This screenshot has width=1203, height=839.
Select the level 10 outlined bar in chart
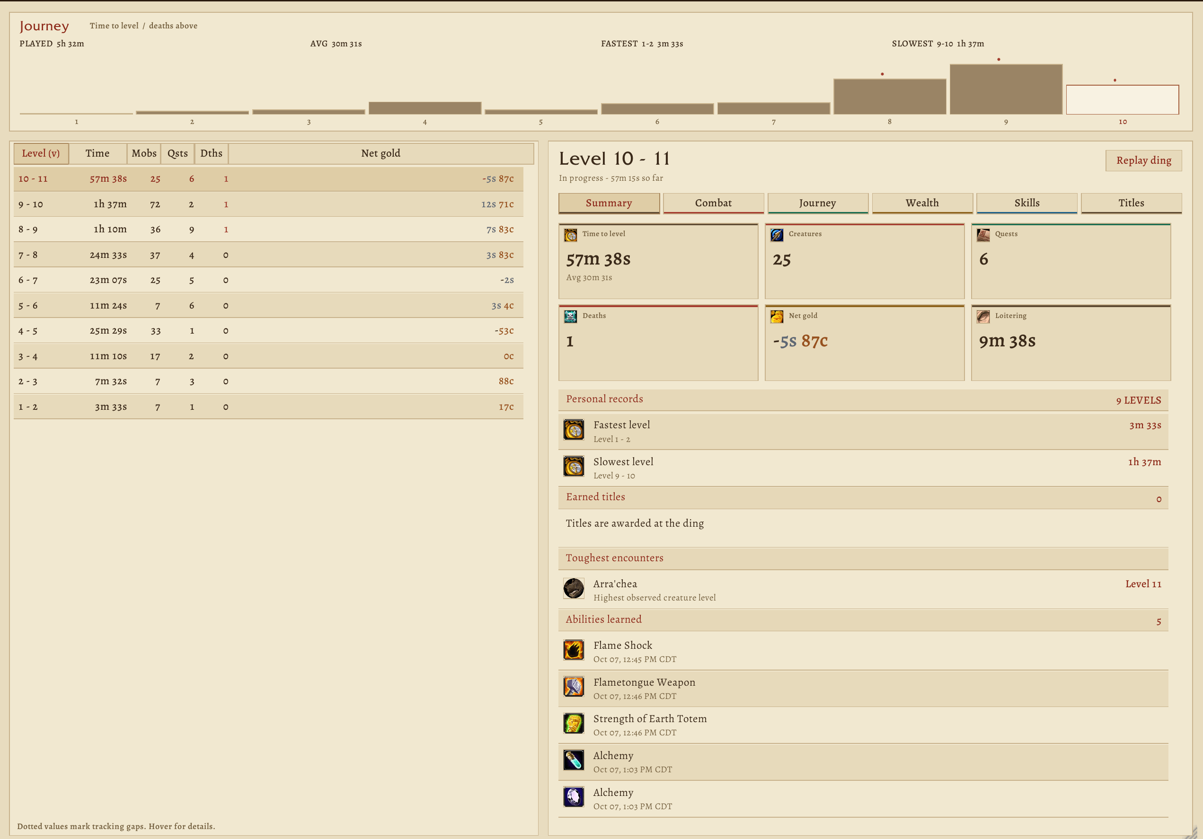tap(1122, 99)
